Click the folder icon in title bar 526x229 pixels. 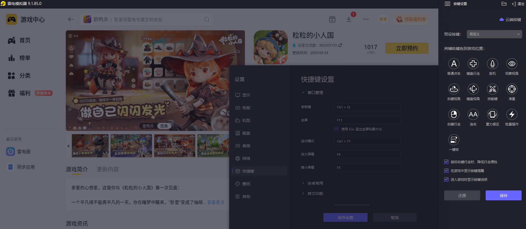click(504, 4)
